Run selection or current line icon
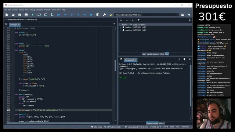The width and height of the screenshot is (235, 132). coord(52,15)
